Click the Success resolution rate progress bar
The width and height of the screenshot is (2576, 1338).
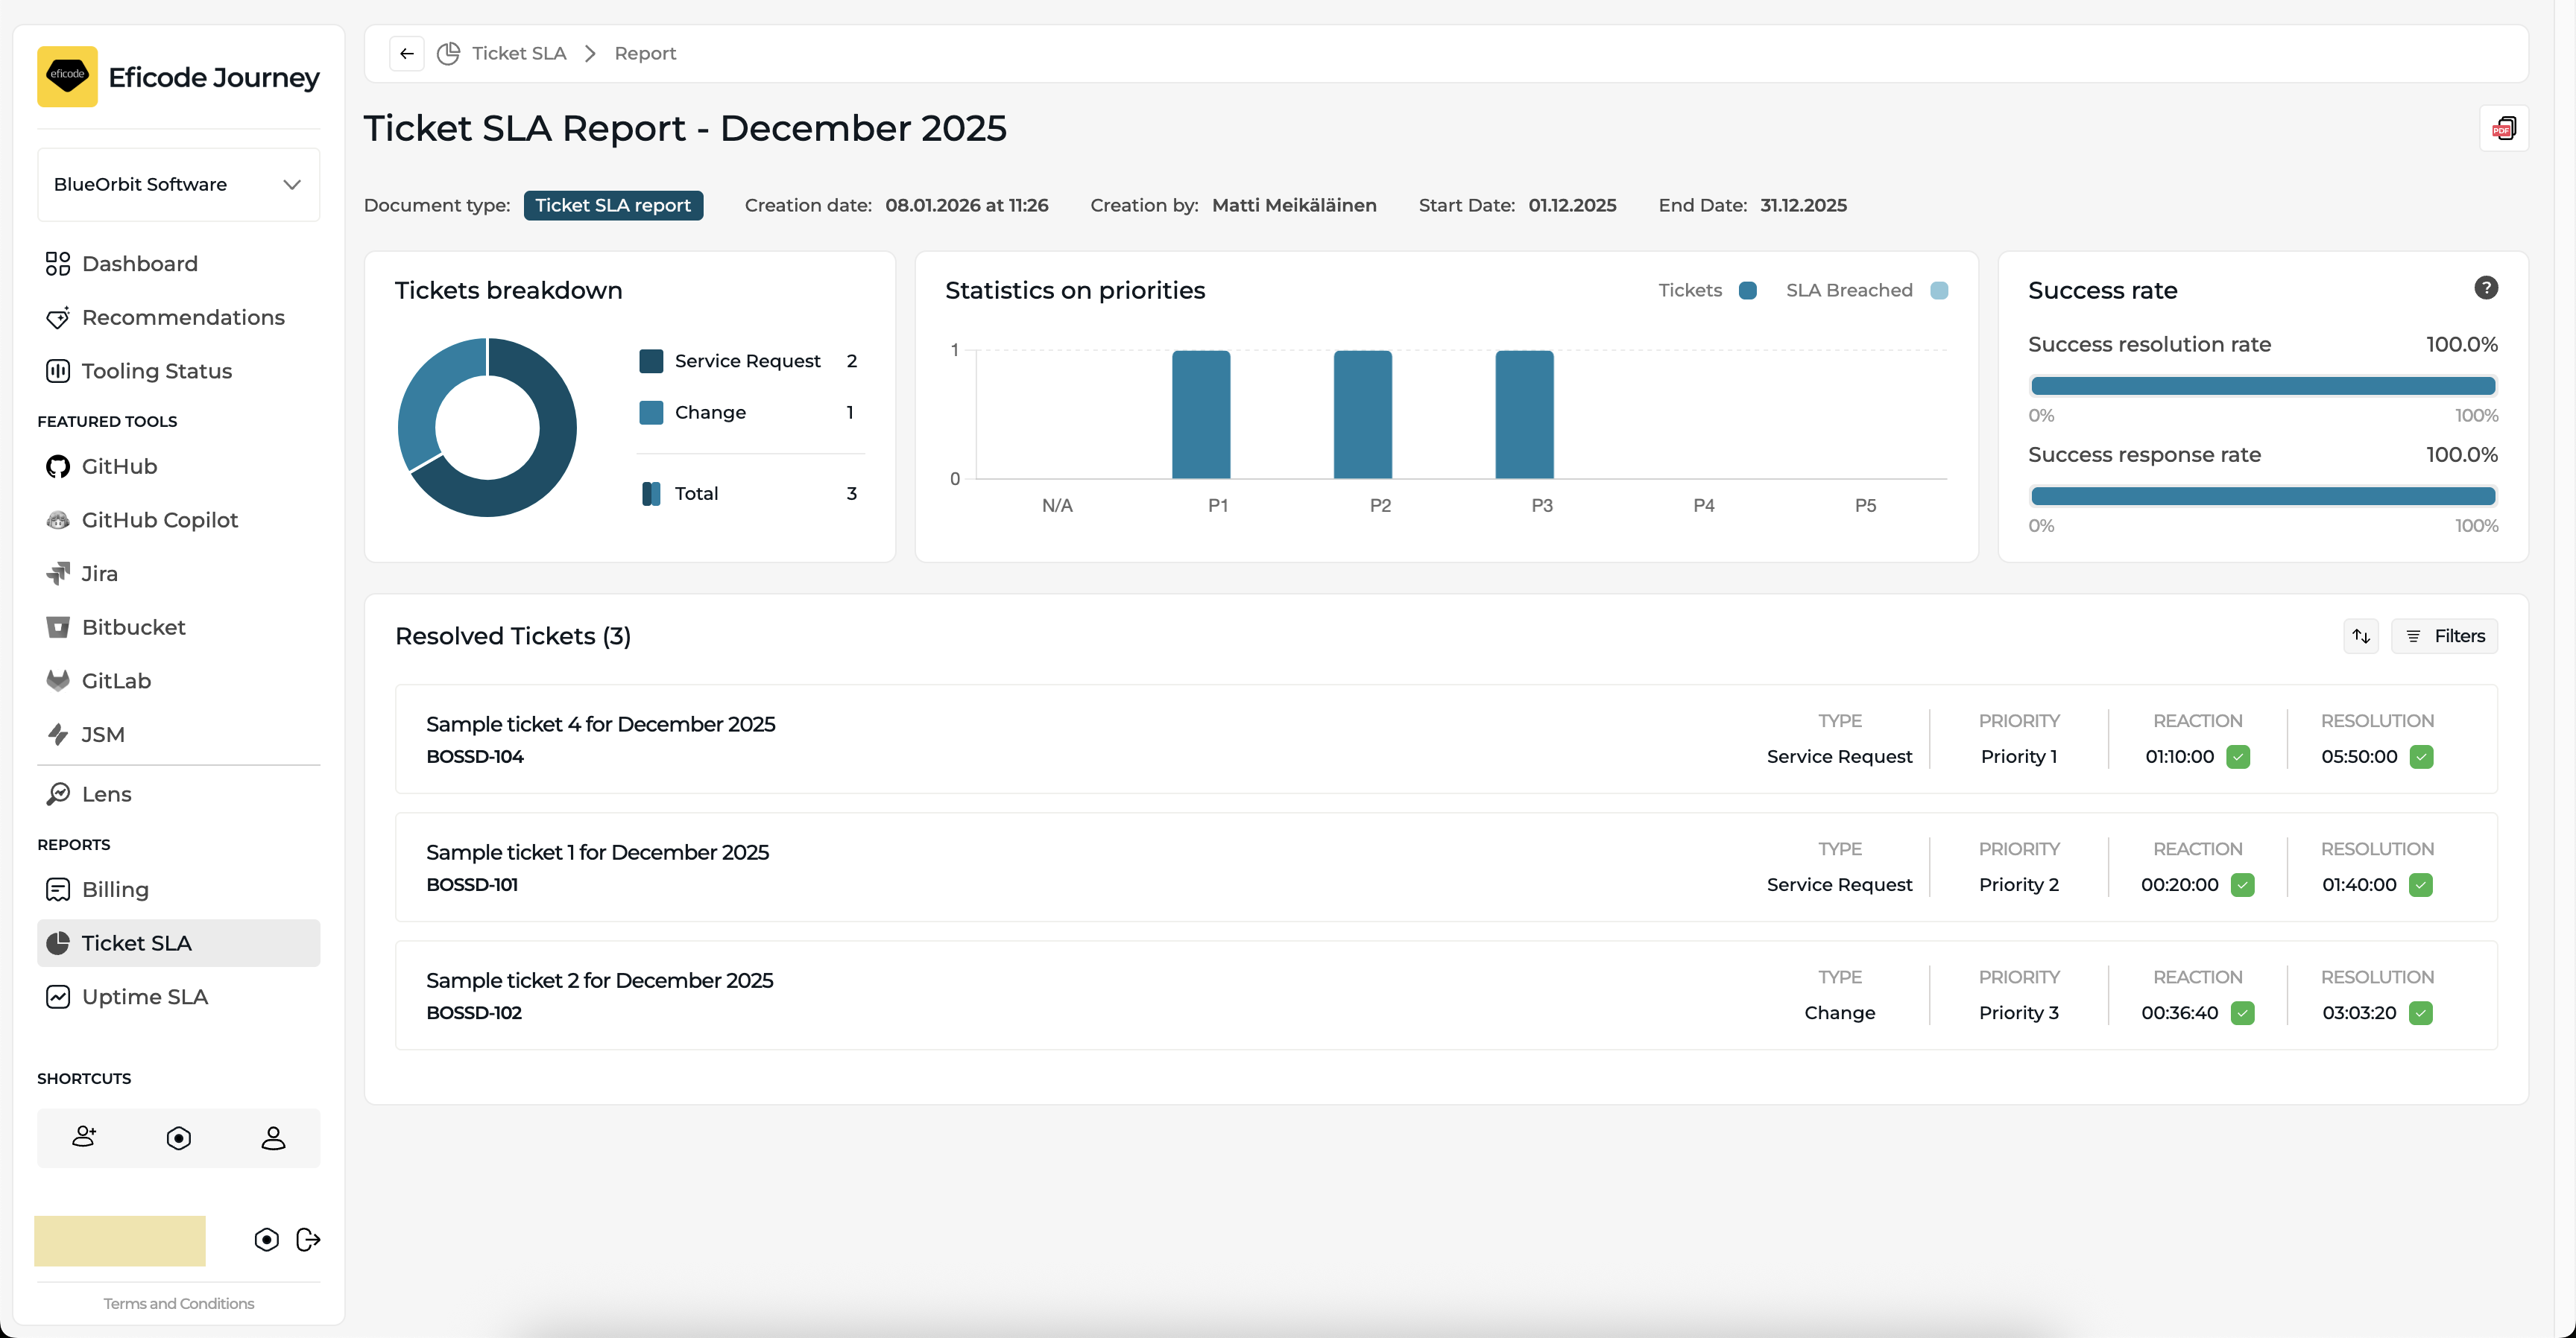2262,386
